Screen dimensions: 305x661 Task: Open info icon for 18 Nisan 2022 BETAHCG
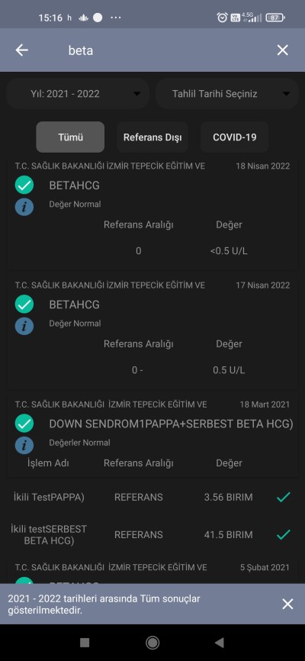pyautogui.click(x=24, y=207)
